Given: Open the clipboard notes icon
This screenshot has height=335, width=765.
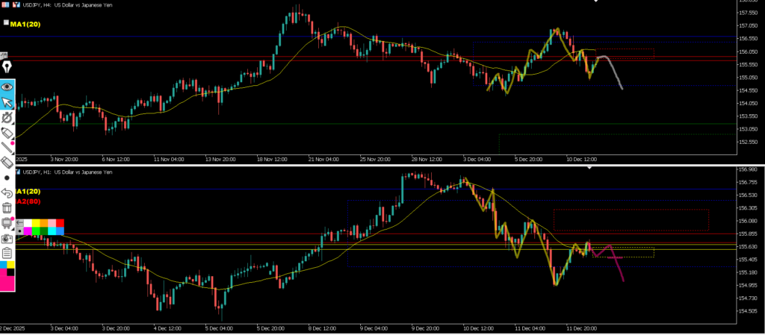Looking at the screenshot, I should click(x=7, y=252).
